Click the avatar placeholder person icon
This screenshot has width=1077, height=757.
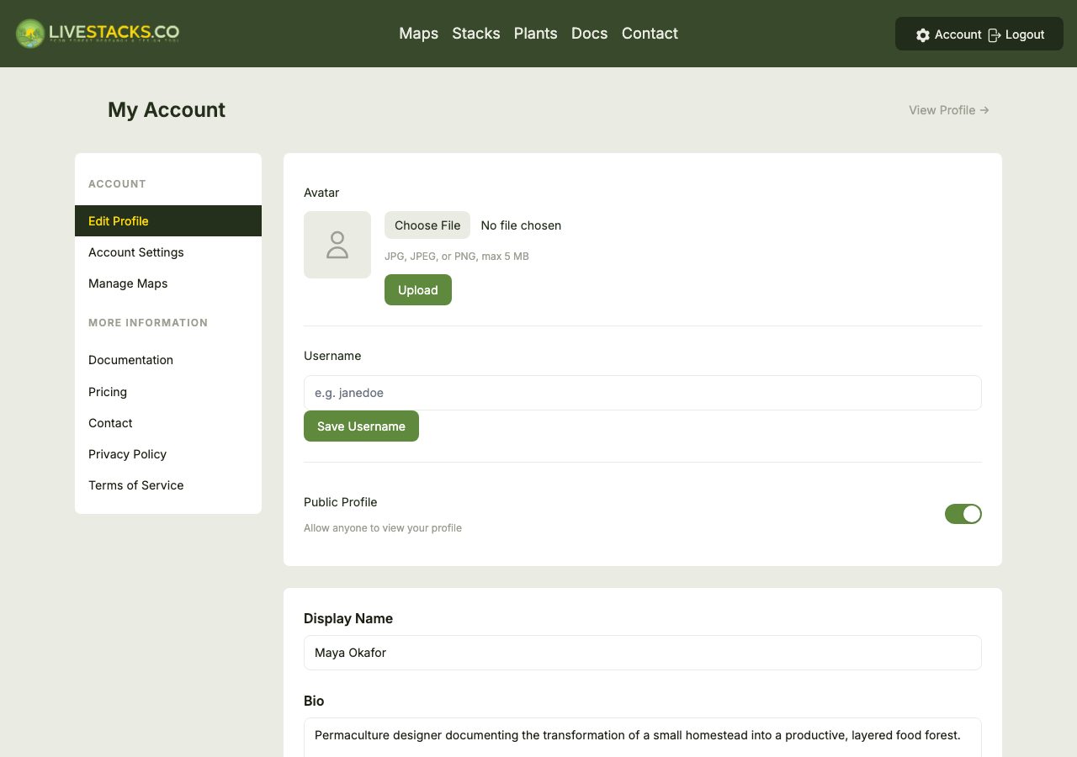[x=337, y=245]
